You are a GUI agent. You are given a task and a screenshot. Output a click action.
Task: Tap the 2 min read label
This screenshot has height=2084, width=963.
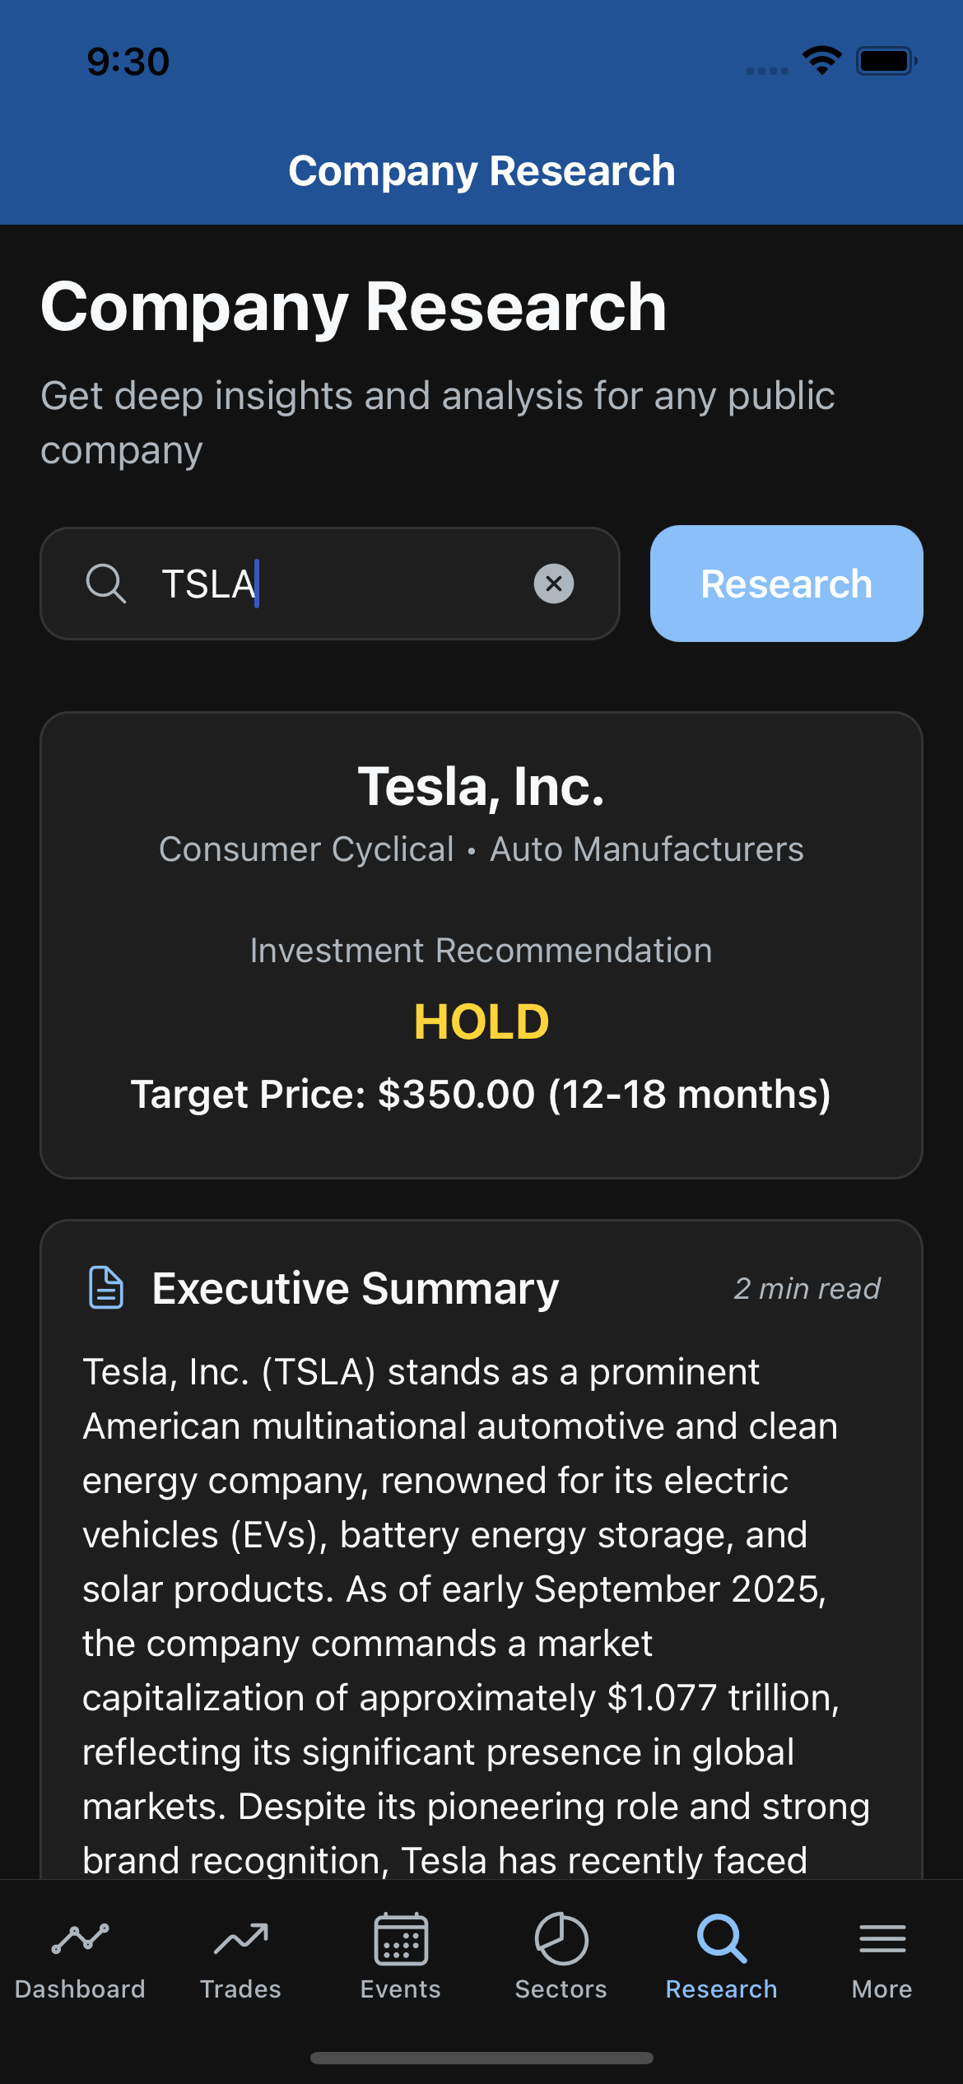coord(807,1289)
